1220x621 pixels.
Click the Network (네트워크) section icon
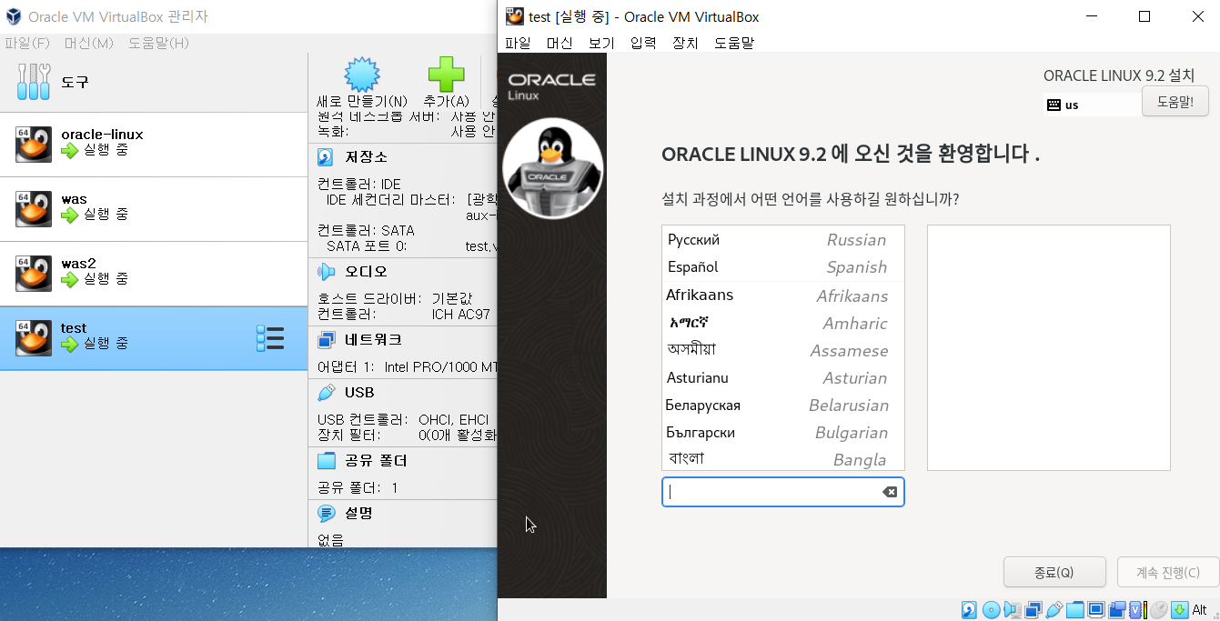pos(325,340)
